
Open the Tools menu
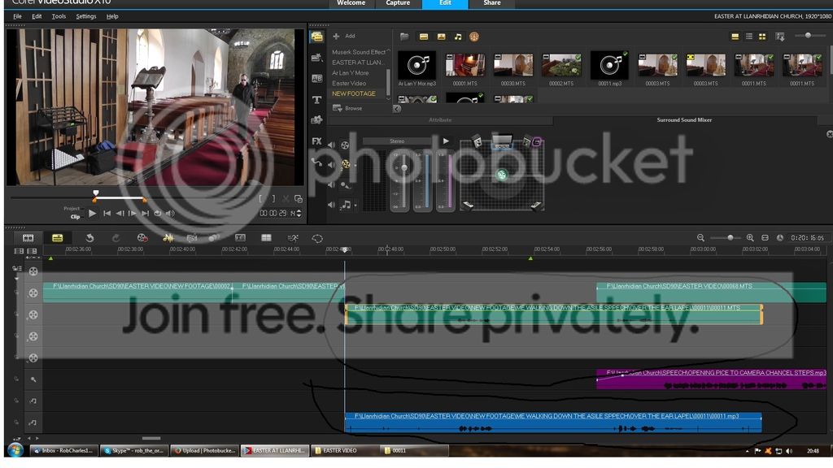point(59,16)
